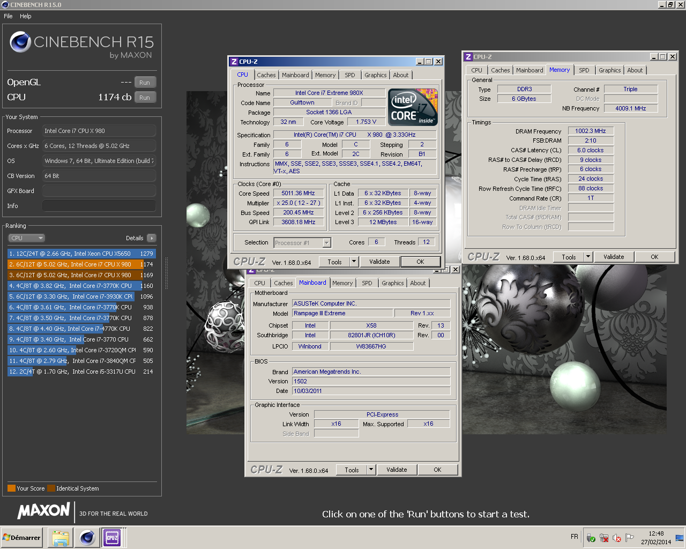Click the Intel Core i7 logo

pos(413,107)
